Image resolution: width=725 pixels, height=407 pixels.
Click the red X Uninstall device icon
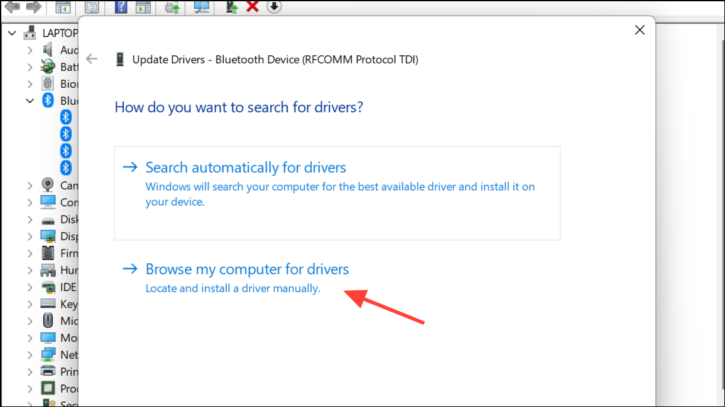click(253, 6)
